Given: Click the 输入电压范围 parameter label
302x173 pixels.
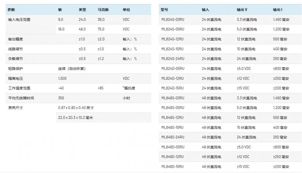Looking at the screenshot, I should 19,20.
